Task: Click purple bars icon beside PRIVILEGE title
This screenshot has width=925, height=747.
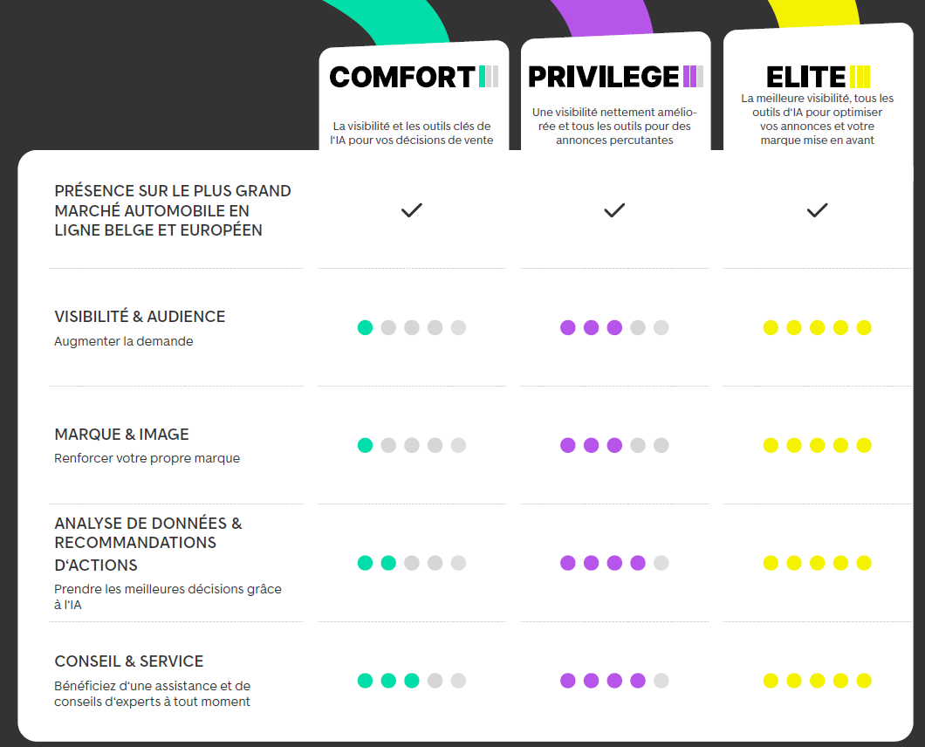Action: [693, 77]
